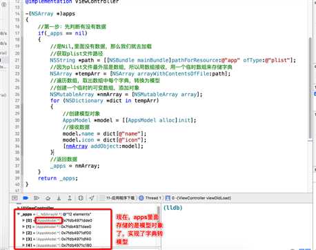
Task: Click the "AppsModel *model" allocation line
Action: click(129, 120)
